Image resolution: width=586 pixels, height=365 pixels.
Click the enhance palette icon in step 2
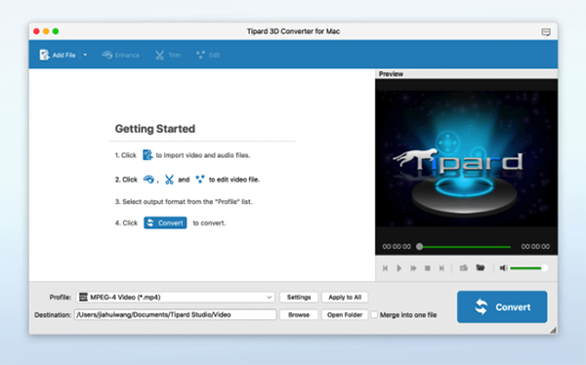(148, 180)
